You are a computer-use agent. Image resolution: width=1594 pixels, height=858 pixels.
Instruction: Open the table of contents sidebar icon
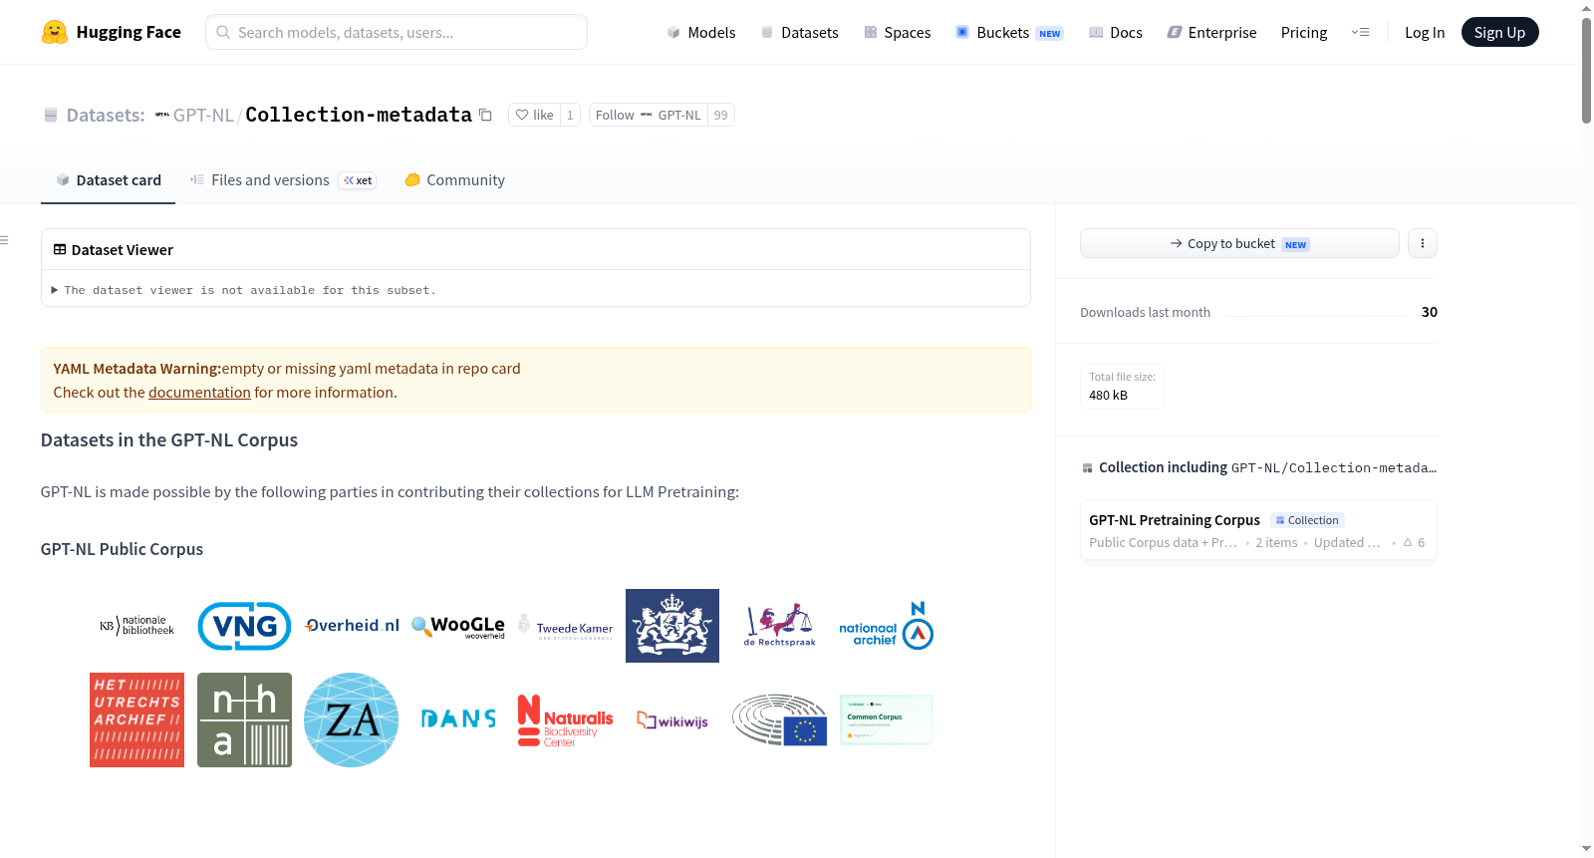tap(4, 240)
